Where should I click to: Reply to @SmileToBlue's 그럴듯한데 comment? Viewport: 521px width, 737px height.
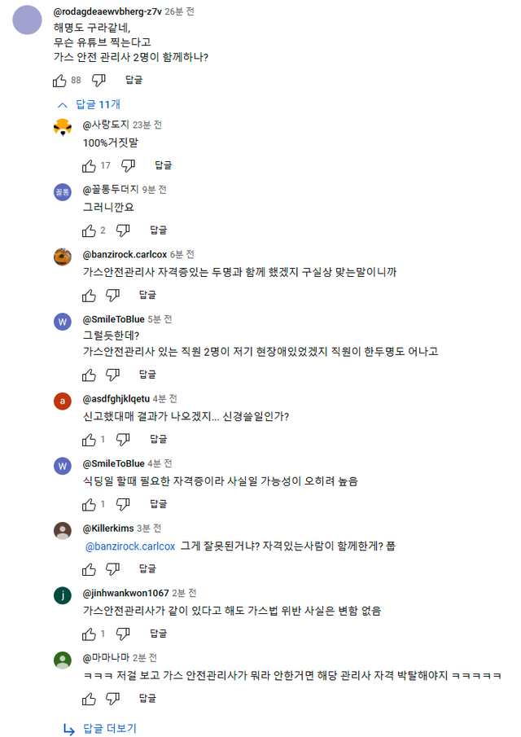(x=147, y=375)
